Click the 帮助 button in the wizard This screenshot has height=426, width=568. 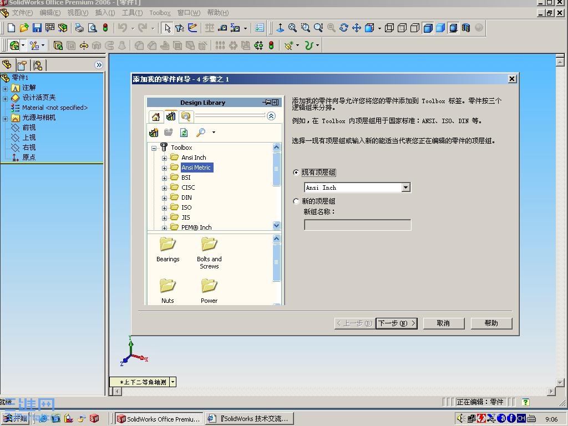(491, 323)
